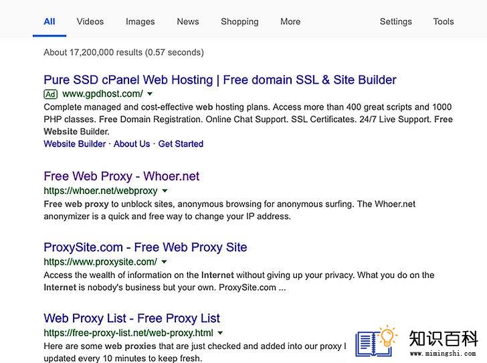Switch to the Images search tab

tap(140, 21)
